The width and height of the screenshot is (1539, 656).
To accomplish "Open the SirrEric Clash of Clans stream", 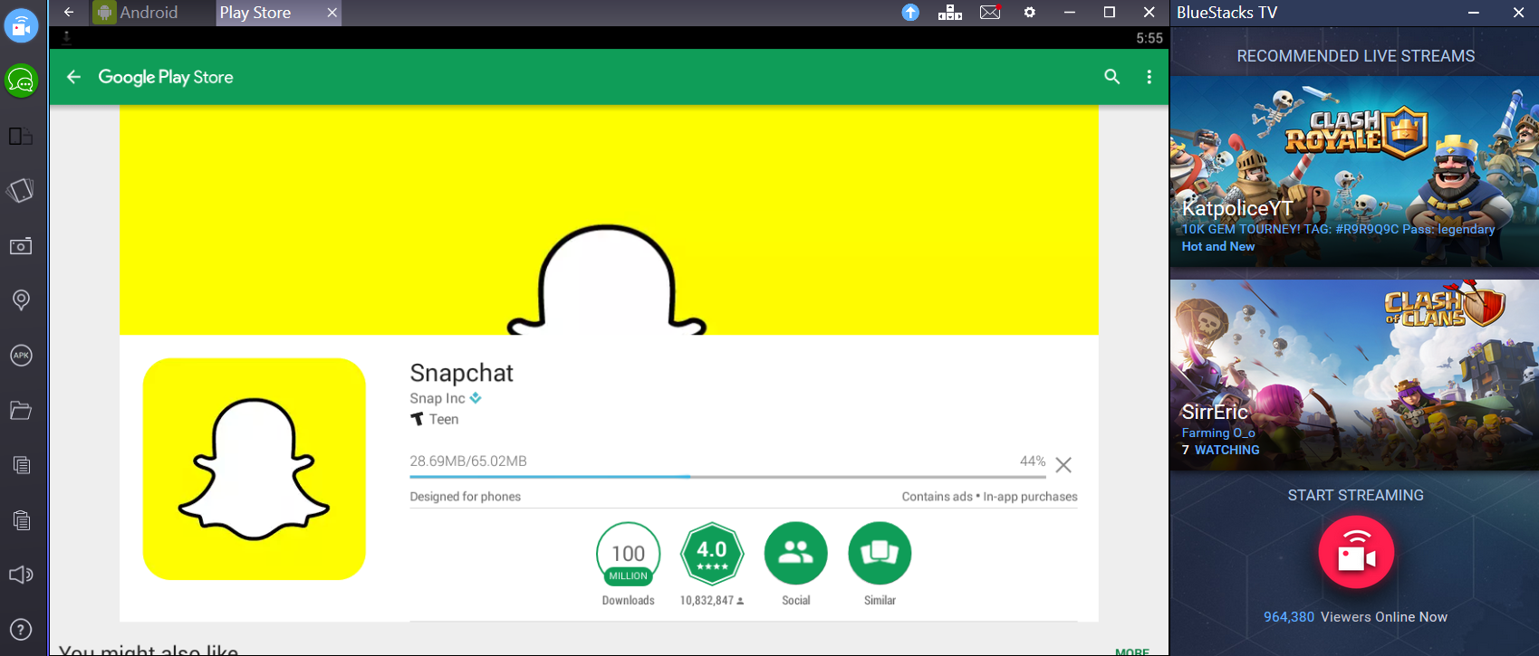I will tap(1354, 375).
